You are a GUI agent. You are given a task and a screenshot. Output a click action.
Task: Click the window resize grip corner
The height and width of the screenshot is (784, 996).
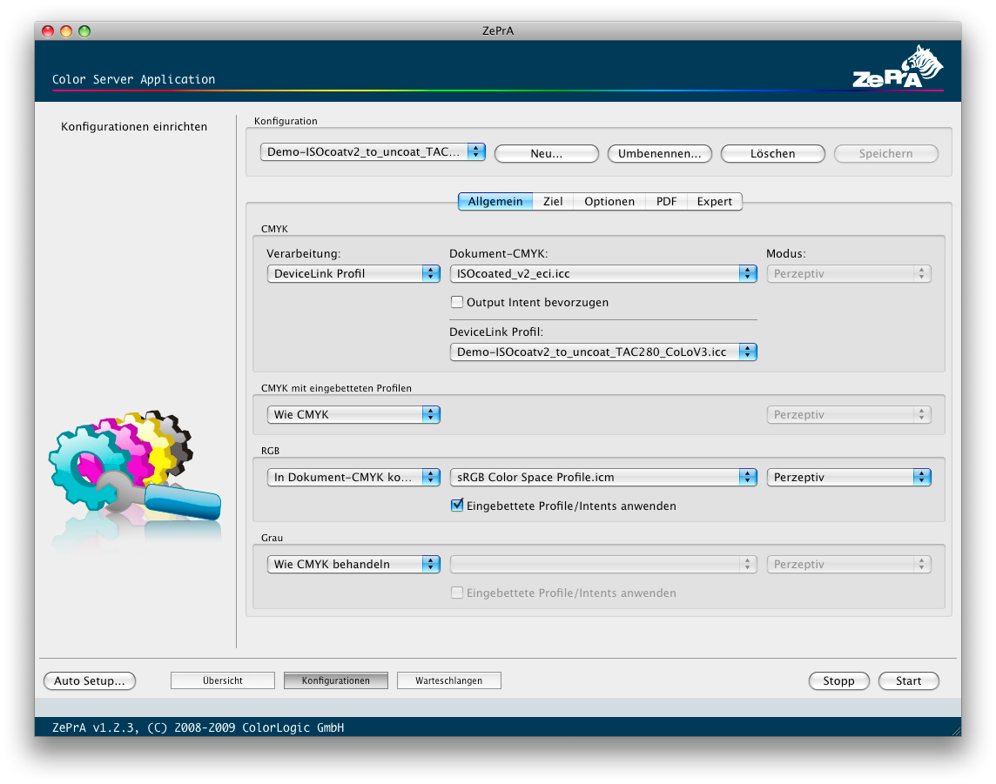(x=955, y=731)
